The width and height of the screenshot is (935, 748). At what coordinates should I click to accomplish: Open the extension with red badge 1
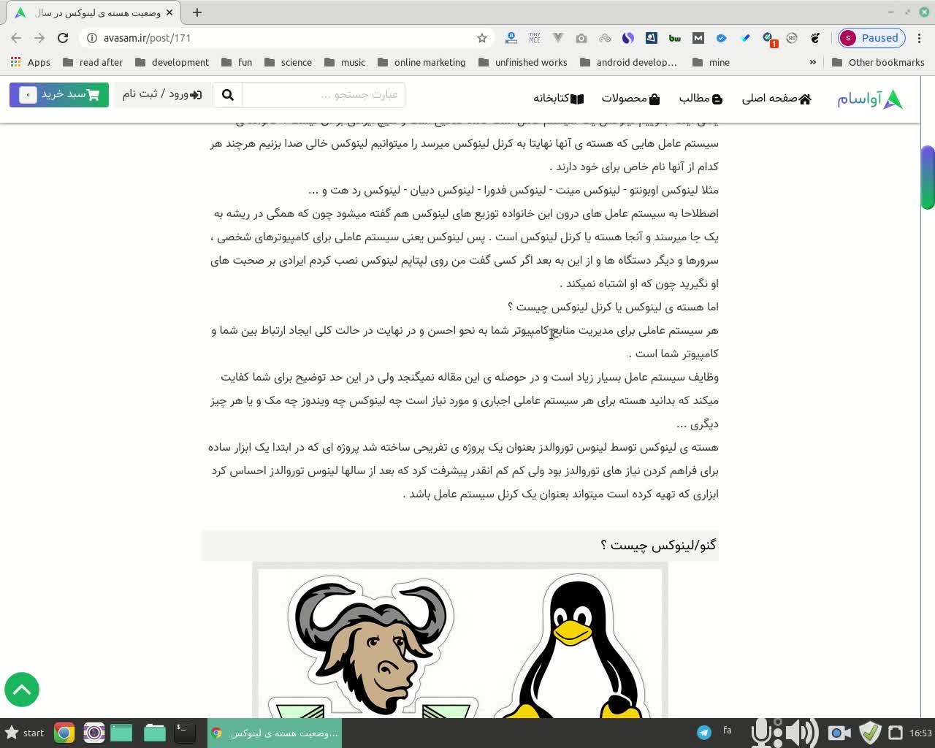769,39
